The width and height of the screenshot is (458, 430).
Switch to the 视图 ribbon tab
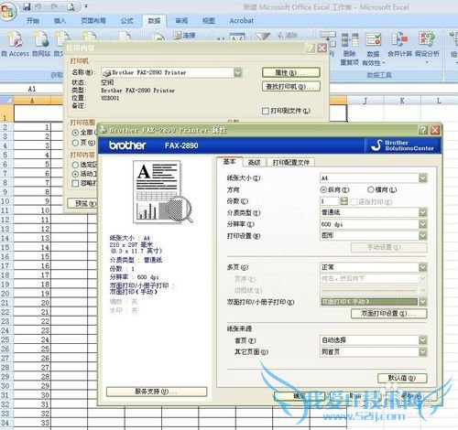tap(209, 21)
